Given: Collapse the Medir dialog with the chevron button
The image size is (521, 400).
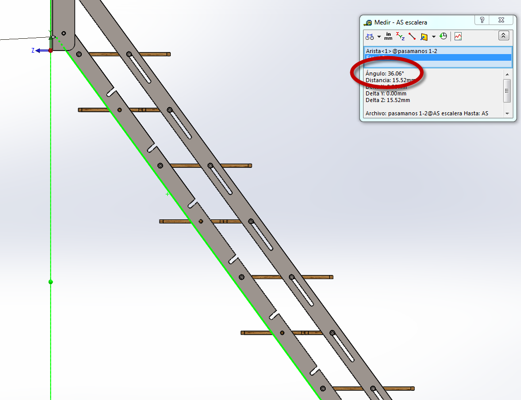Looking at the screenshot, I should 504,36.
